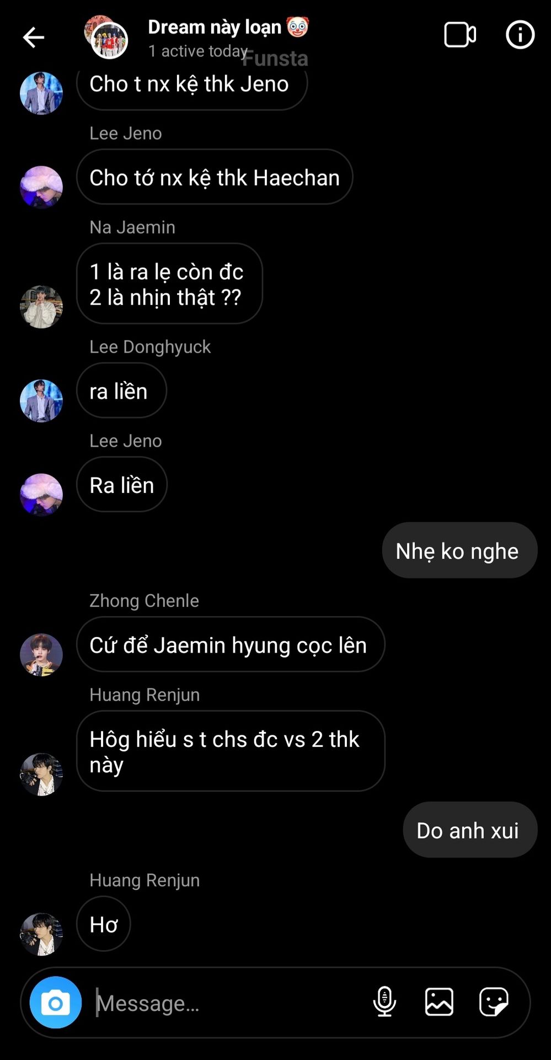Tap the '1 active today' status text
The height and width of the screenshot is (1060, 551).
tap(197, 51)
